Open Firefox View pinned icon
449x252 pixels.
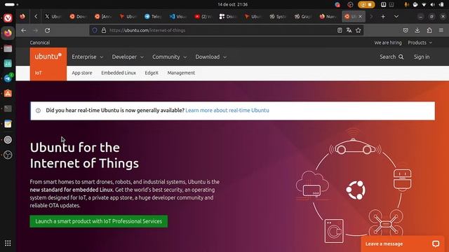pyautogui.click(x=22, y=17)
